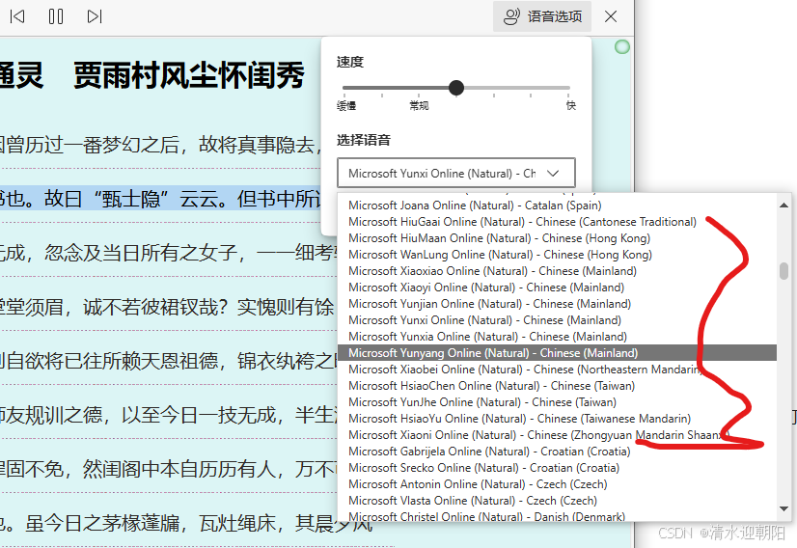Click the voice list scrollbar thumb

(x=783, y=270)
